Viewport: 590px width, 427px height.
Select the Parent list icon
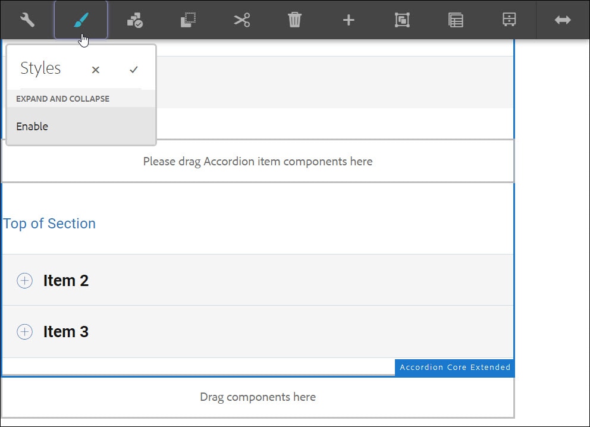click(456, 20)
